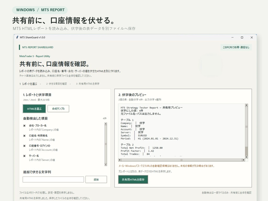Viewport: 268px width, 201px height.
Task: Click the detected items list scroll-up arrow
Action: 106,124
